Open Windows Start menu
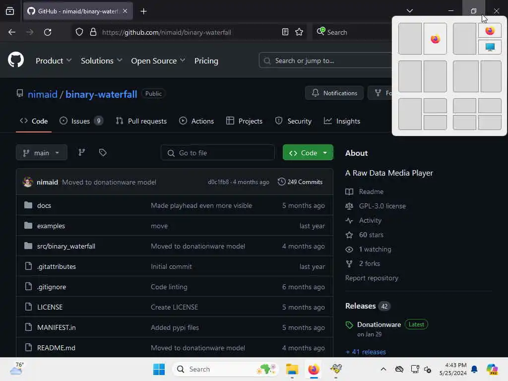This screenshot has height=381, width=508. click(159, 369)
